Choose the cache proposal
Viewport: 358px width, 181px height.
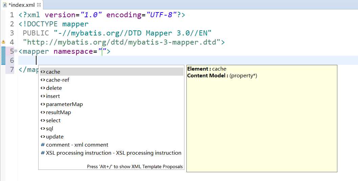click(x=112, y=72)
